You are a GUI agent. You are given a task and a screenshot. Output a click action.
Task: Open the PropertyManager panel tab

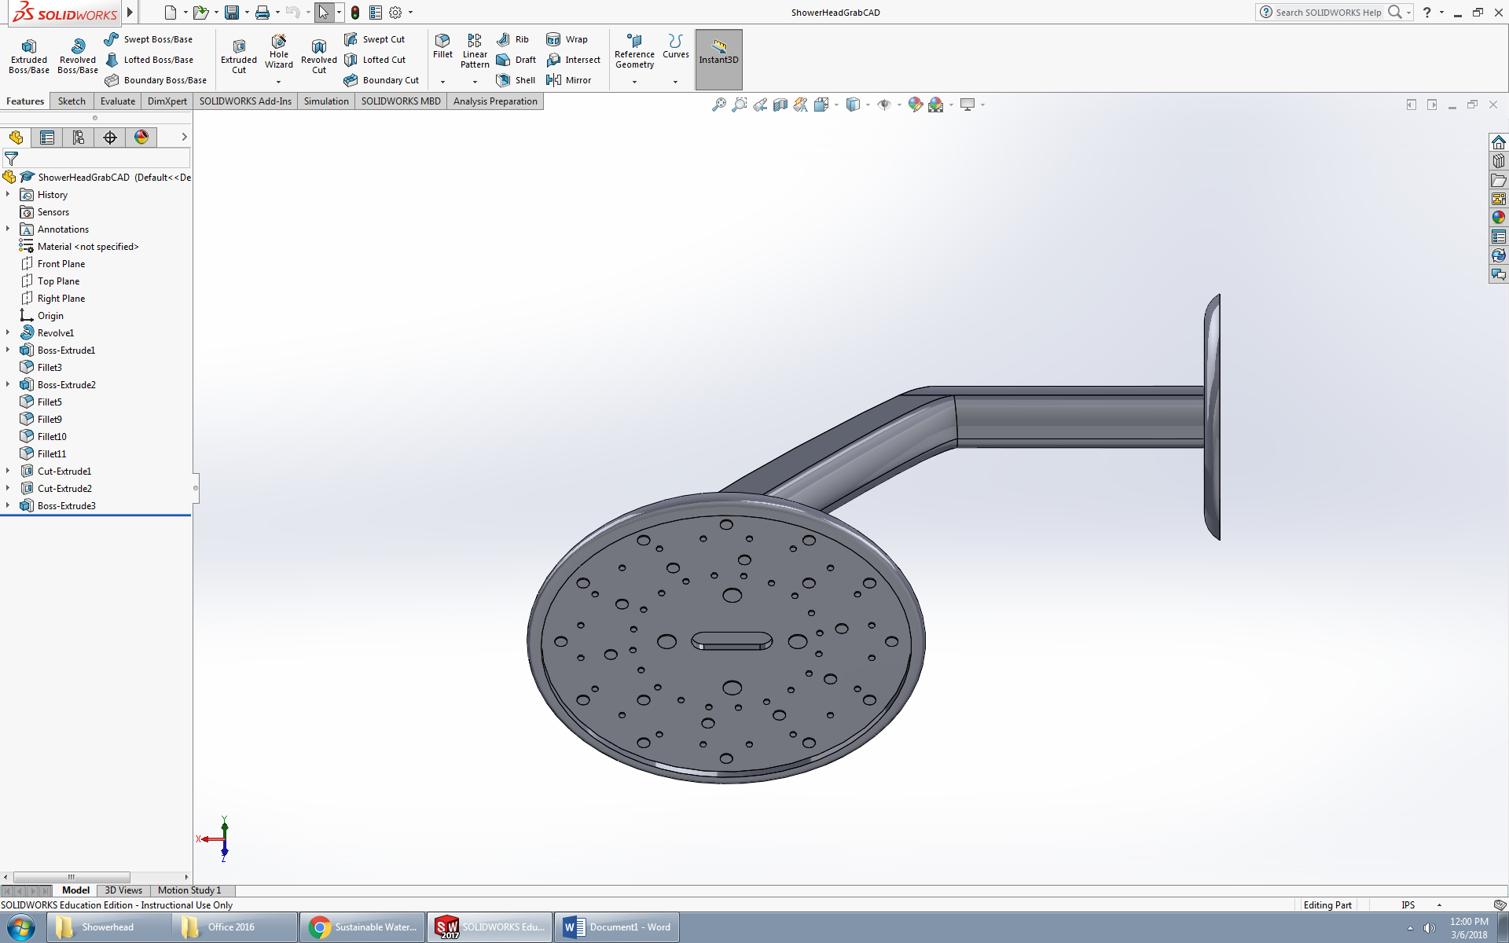pyautogui.click(x=47, y=138)
